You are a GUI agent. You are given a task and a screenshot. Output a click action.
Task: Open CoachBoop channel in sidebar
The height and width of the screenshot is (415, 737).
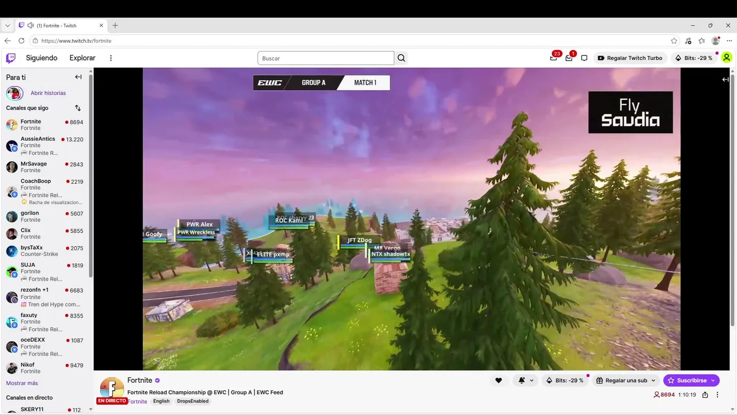click(x=45, y=191)
